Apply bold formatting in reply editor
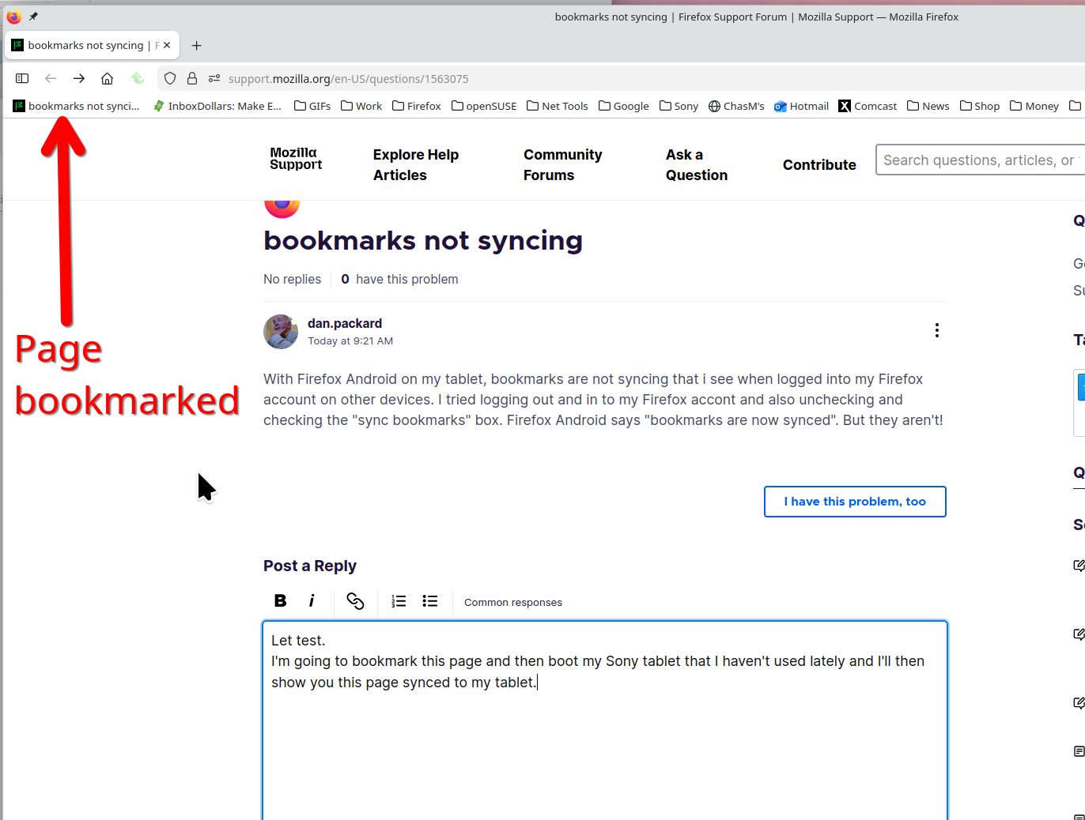 click(x=280, y=601)
